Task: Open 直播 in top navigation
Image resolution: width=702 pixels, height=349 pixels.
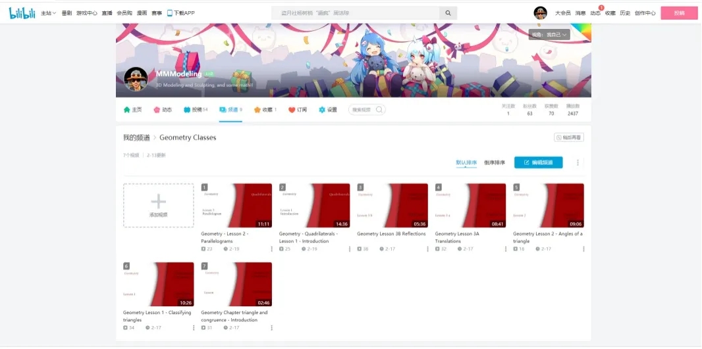Action: click(107, 13)
